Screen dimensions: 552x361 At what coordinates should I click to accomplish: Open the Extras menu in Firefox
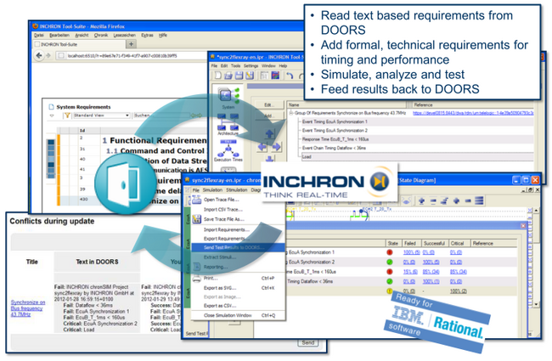pos(147,35)
